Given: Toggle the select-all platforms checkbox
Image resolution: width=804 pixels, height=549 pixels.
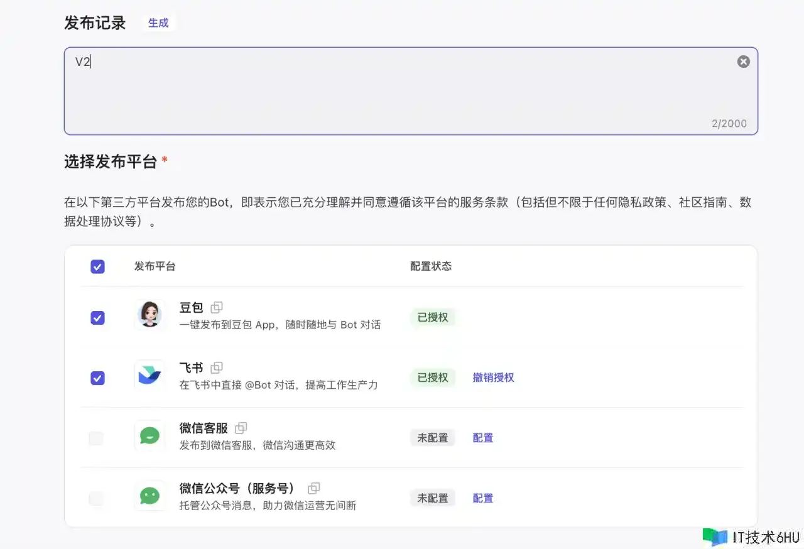Looking at the screenshot, I should click(x=97, y=266).
